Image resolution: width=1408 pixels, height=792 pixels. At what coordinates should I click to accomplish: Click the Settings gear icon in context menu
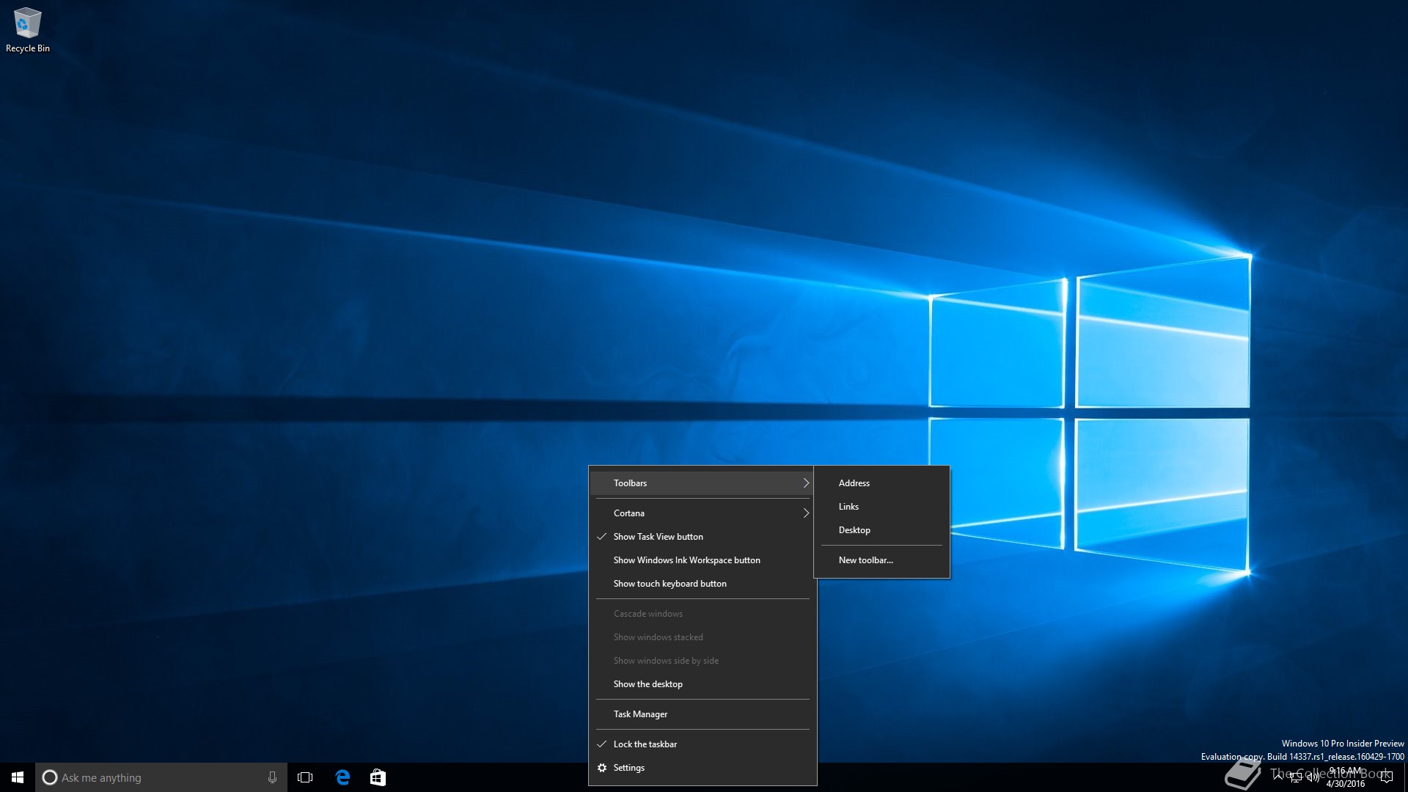pos(602,768)
